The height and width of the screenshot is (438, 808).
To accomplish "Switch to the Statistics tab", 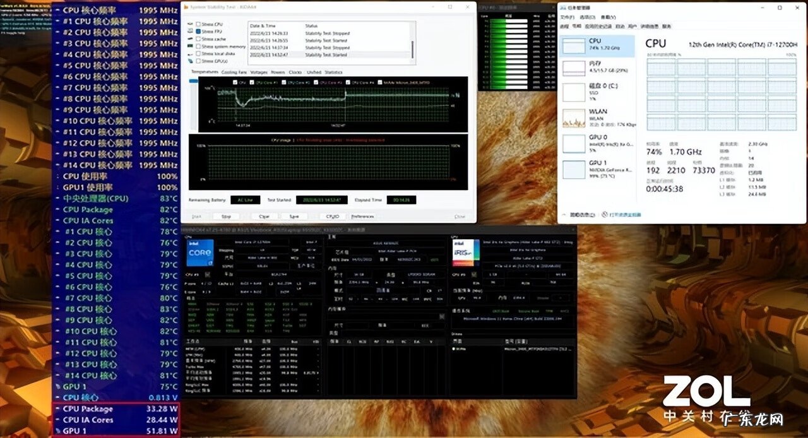I will [x=334, y=72].
